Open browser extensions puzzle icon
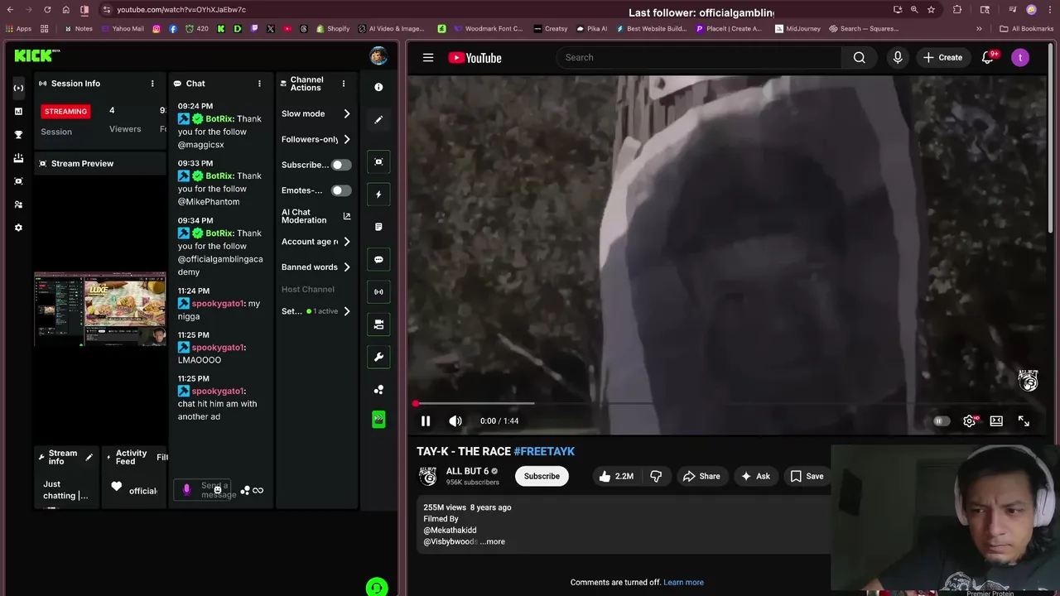This screenshot has height=596, width=1060. 957,10
